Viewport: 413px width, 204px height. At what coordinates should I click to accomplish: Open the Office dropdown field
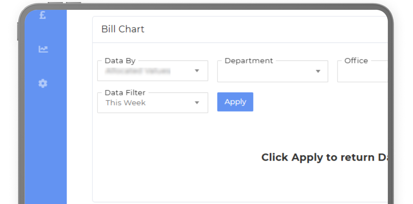point(362,72)
